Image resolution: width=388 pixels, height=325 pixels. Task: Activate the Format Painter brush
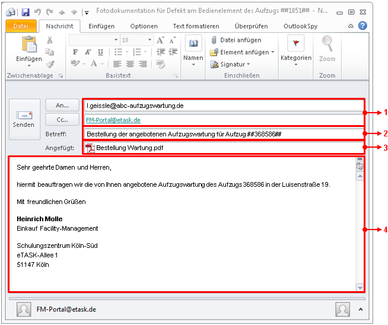(50, 64)
